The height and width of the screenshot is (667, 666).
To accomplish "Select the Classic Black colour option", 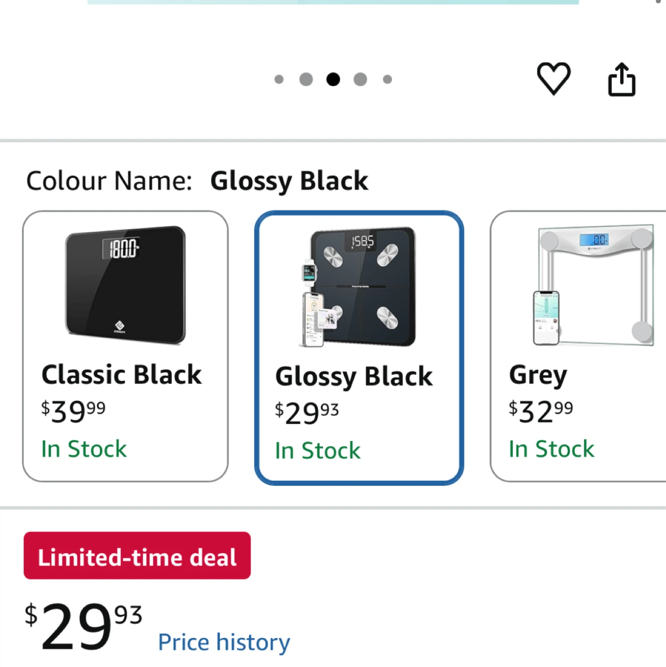I will (x=125, y=346).
